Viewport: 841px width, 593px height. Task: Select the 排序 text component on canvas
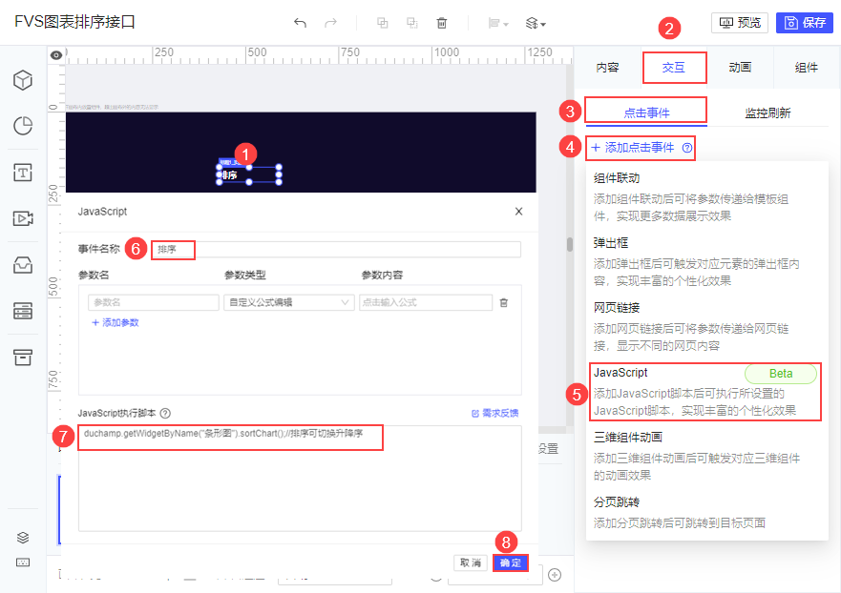[x=249, y=174]
